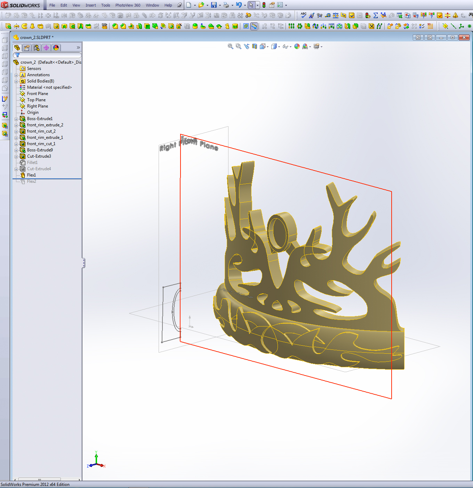The image size is (473, 488).
Task: Save the part with the floppy icon
Action: (214, 5)
